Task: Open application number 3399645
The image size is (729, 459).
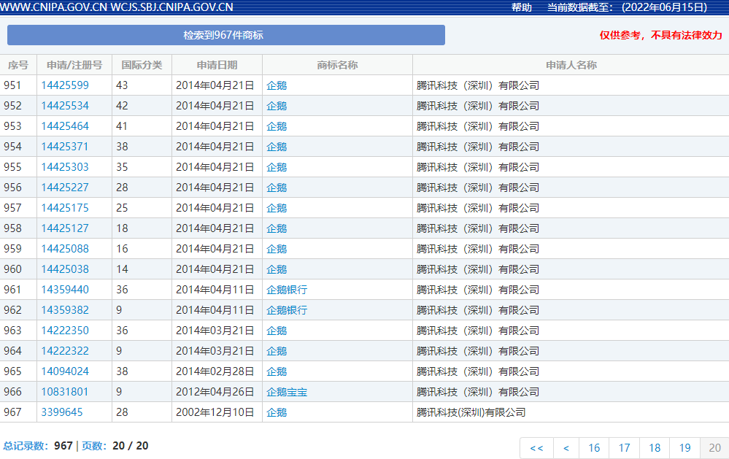Action: (x=62, y=412)
